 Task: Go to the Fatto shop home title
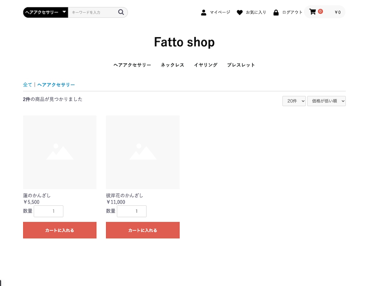(184, 42)
